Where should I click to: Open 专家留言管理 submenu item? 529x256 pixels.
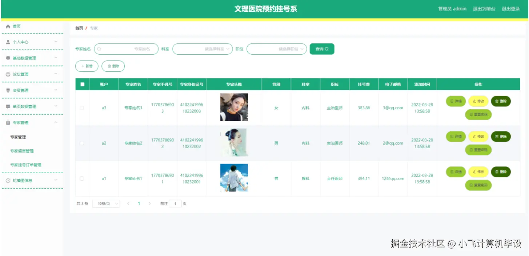(x=22, y=151)
